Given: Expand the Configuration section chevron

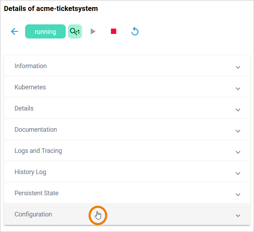Looking at the screenshot, I should 238,215.
